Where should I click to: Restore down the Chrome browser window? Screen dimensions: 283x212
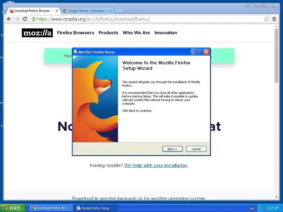pyautogui.click(x=264, y=5)
